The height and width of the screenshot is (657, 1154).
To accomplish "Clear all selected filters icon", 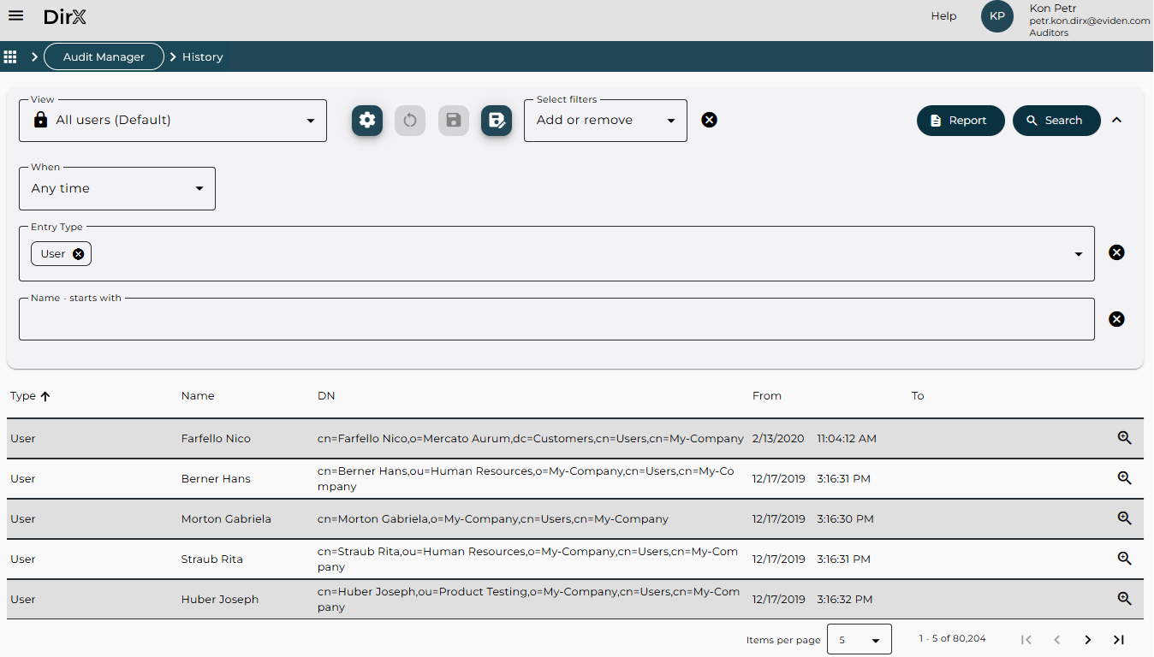I will coord(709,120).
